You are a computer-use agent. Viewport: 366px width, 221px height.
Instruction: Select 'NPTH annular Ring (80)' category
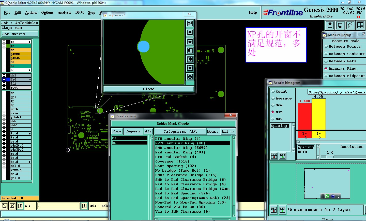point(192,143)
